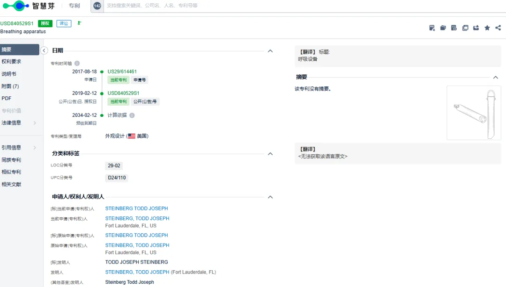Viewport: 506px width, 287px height.
Task: Click the PDF download icon
Action: coord(432,28)
